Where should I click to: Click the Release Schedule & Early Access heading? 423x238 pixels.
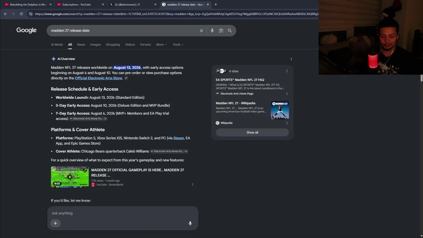click(85, 89)
